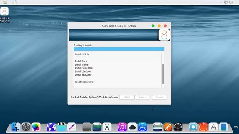Image resolution: width=239 pixels, height=134 pixels.
Task: Select the 'Install Icons' log line
Action: pyautogui.click(x=81, y=61)
